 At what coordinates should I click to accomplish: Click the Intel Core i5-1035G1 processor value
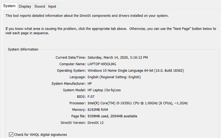click(138, 103)
